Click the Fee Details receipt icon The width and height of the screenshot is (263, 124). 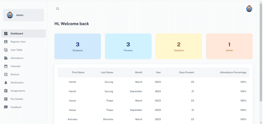pos(6,99)
